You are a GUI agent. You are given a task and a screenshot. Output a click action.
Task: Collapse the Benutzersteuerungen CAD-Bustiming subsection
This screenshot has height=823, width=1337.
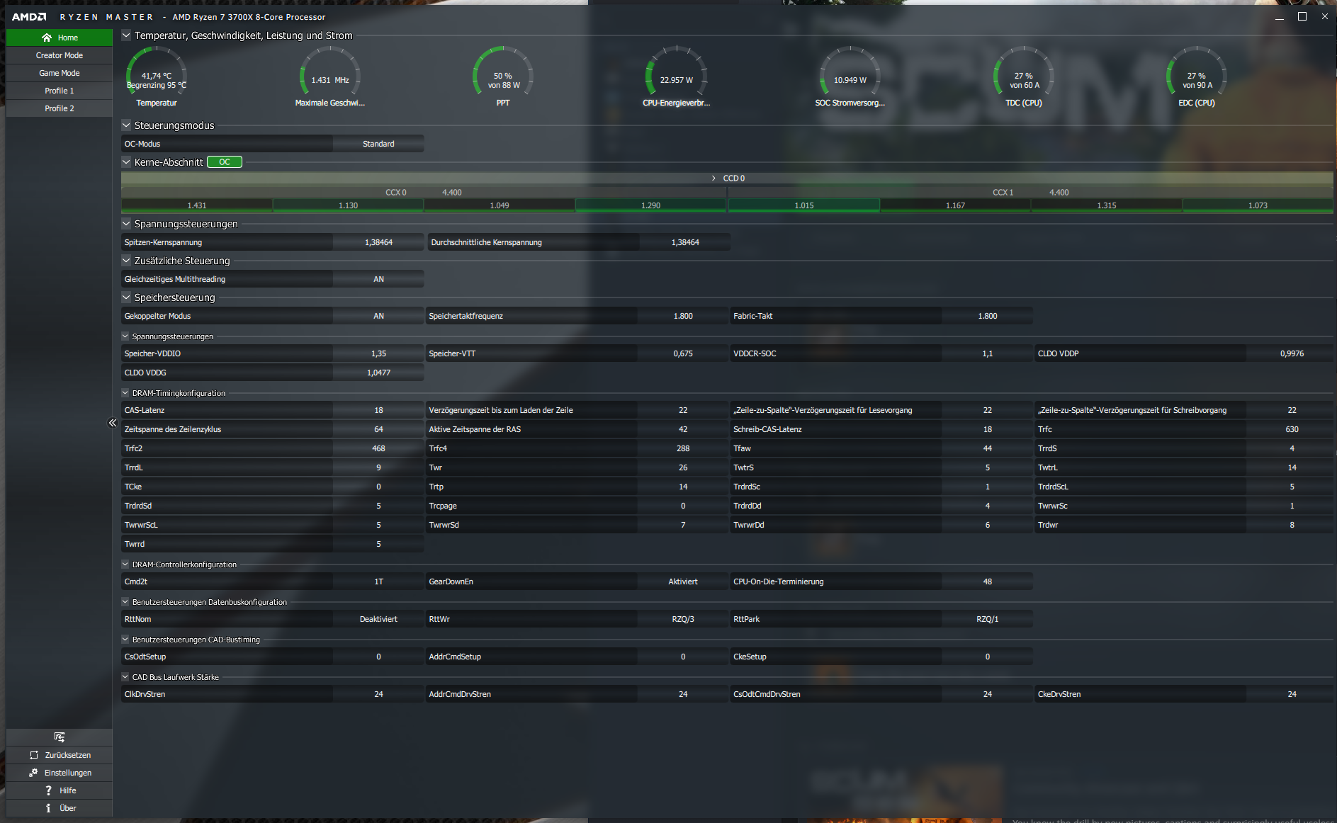125,640
